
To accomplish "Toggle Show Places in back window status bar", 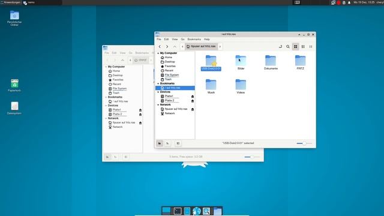I will (x=107, y=157).
